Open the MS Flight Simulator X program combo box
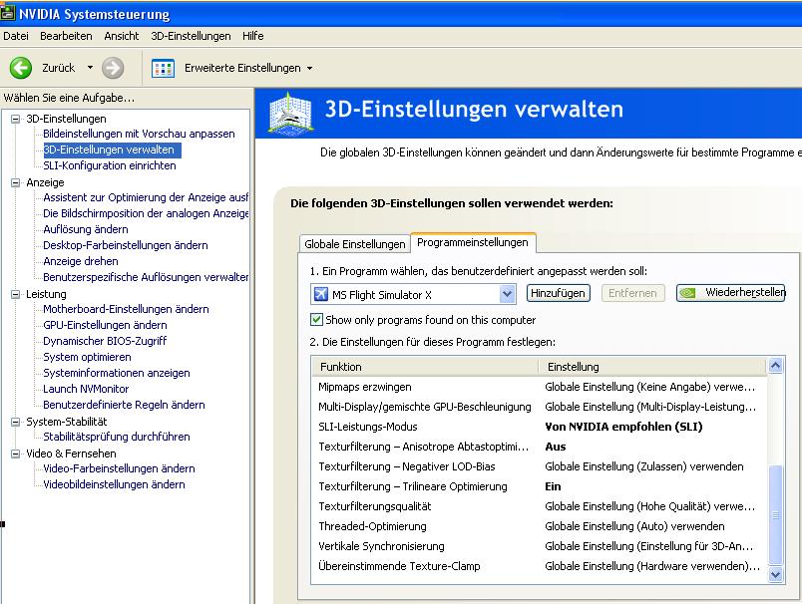 (x=413, y=294)
